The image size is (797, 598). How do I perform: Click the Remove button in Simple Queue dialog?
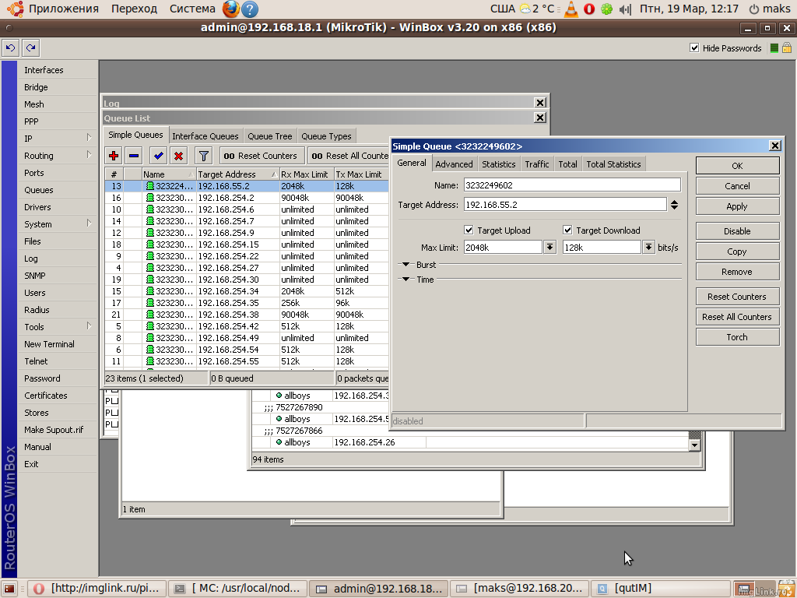(x=737, y=272)
